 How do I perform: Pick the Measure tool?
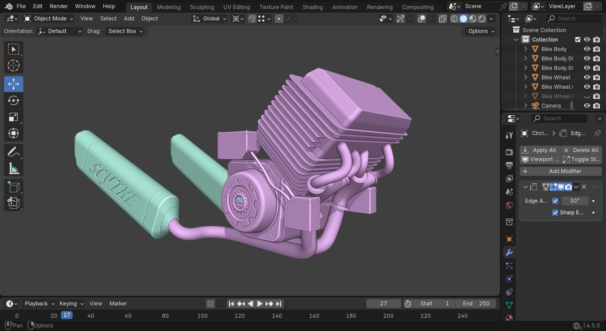(x=13, y=169)
